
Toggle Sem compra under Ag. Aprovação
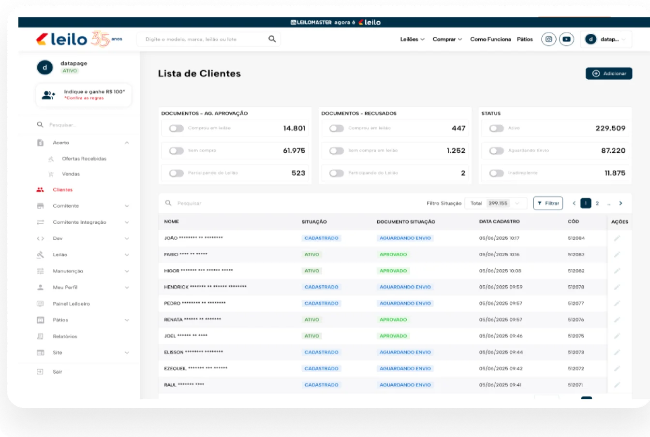(x=177, y=151)
